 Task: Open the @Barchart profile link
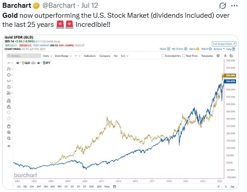(59, 5)
